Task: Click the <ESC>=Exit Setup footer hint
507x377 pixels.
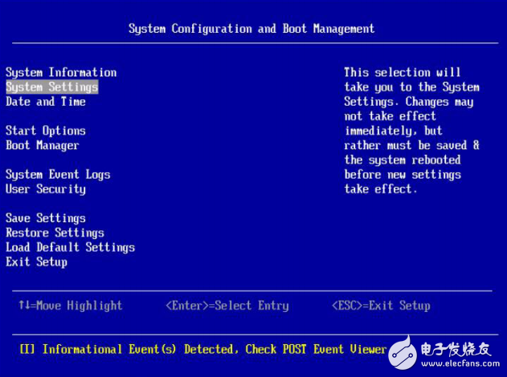Action: pyautogui.click(x=380, y=306)
